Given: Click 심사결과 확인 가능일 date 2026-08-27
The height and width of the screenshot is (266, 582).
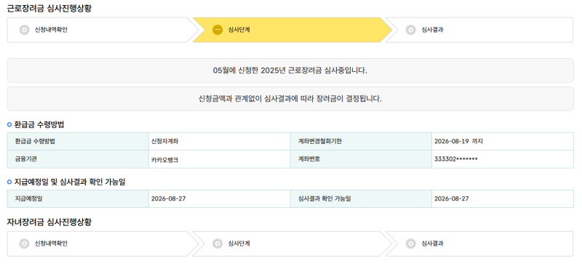Looking at the screenshot, I should [452, 199].
